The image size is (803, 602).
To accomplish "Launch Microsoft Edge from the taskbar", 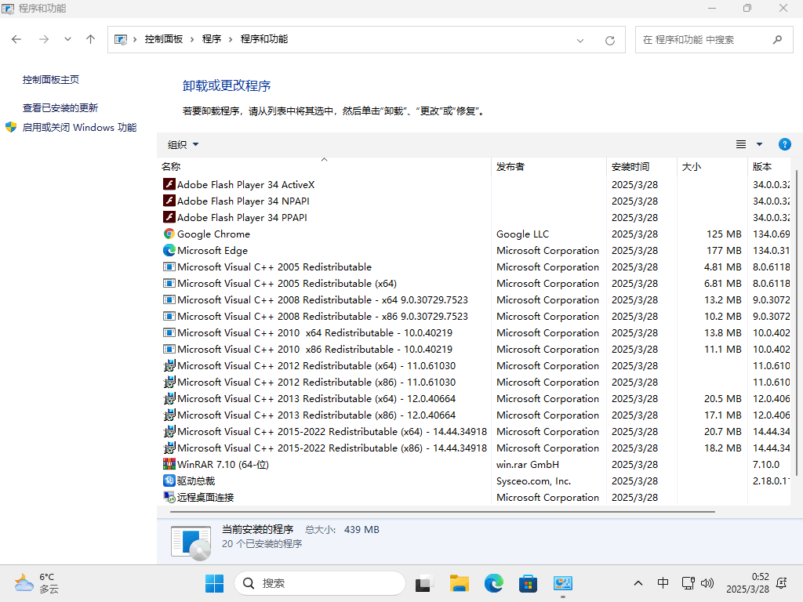I will coord(493,583).
